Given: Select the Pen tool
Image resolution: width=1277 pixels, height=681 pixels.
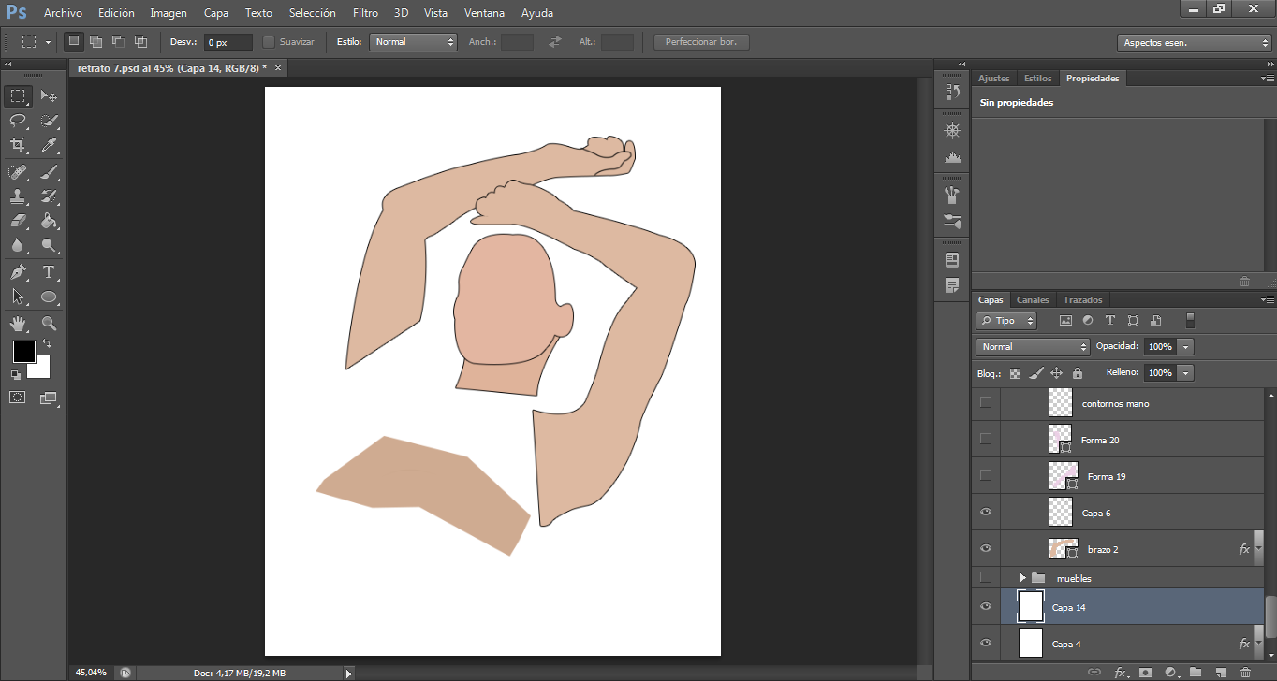Looking at the screenshot, I should [18, 272].
